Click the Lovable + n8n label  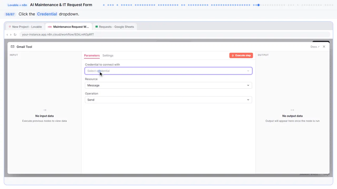point(17,5)
